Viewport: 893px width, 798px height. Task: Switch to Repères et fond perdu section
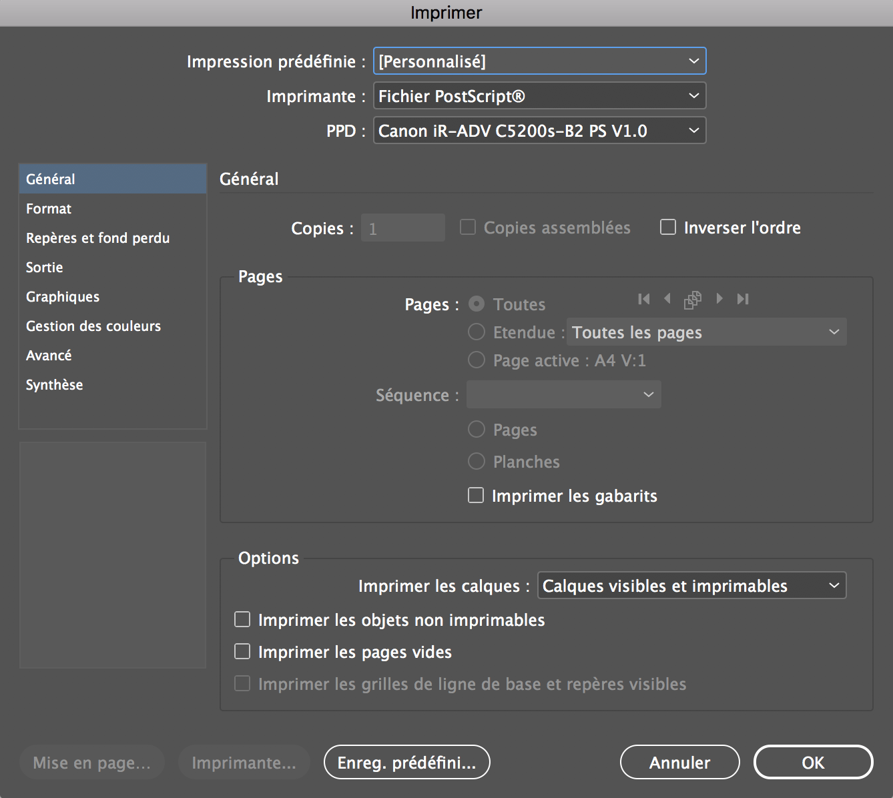(98, 238)
